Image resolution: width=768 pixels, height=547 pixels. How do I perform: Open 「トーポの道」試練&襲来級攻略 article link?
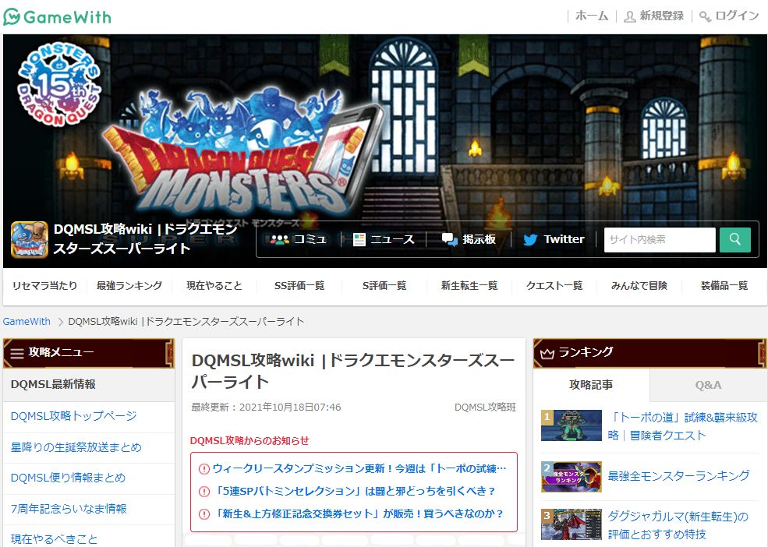click(x=682, y=426)
